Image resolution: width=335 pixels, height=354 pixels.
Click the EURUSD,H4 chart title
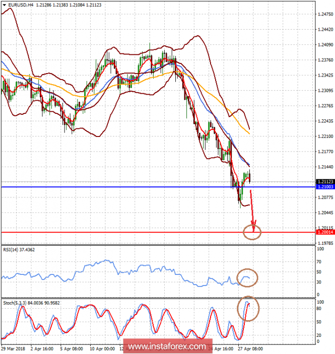(x=20, y=5)
